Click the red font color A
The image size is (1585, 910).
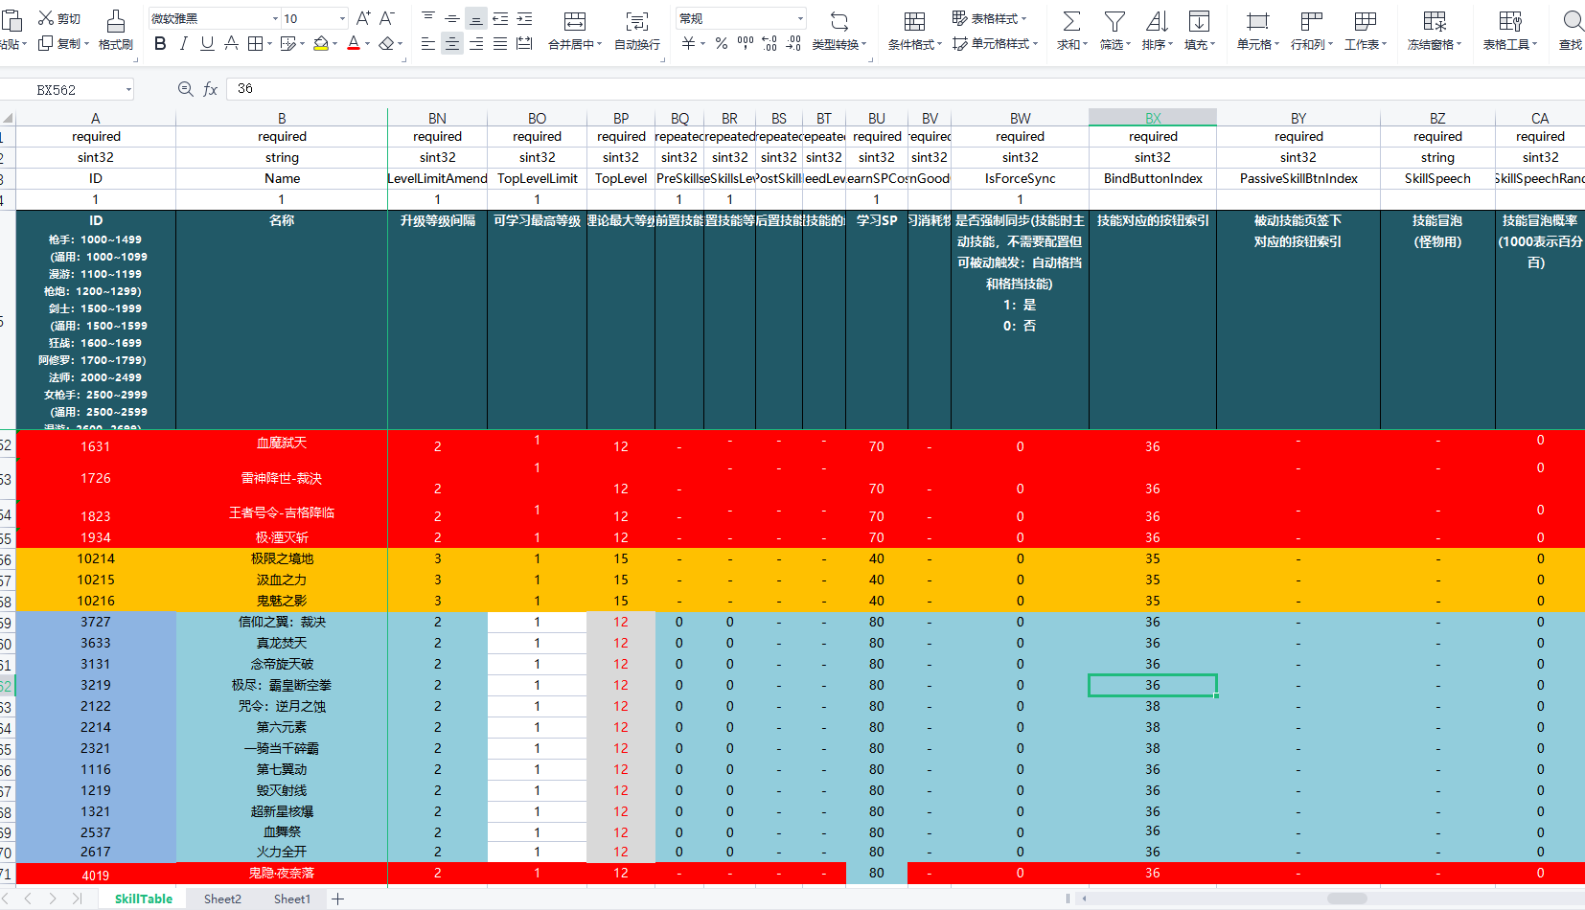(x=353, y=44)
